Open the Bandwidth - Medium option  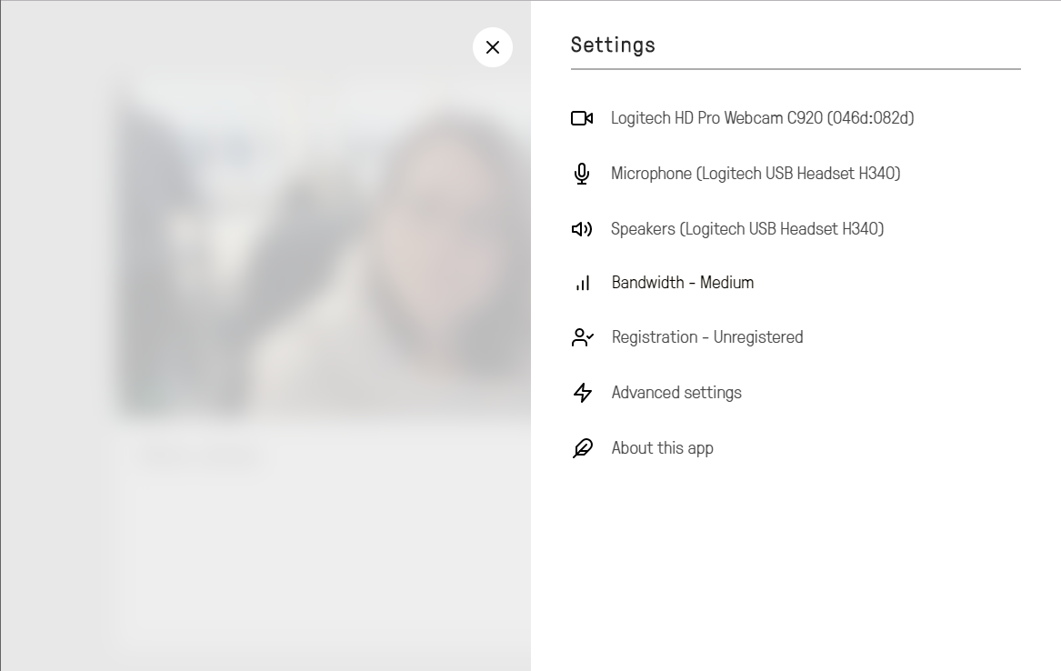pos(683,283)
